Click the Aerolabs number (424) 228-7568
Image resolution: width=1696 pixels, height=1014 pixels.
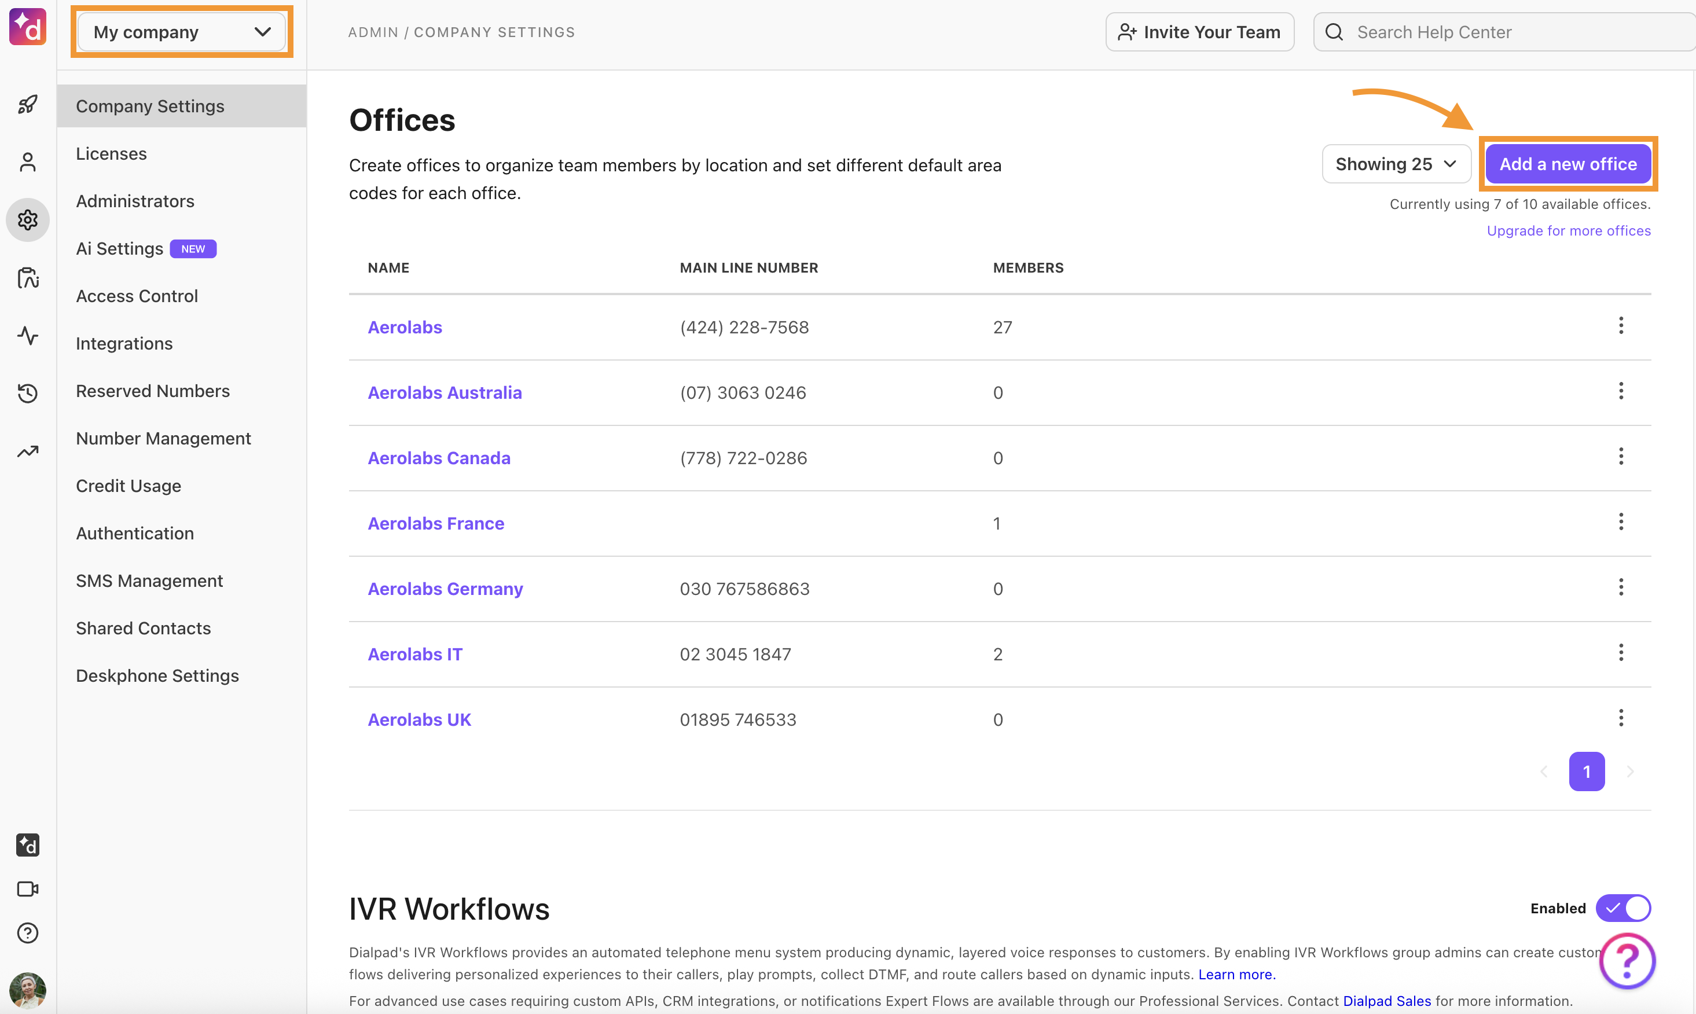pyautogui.click(x=744, y=328)
